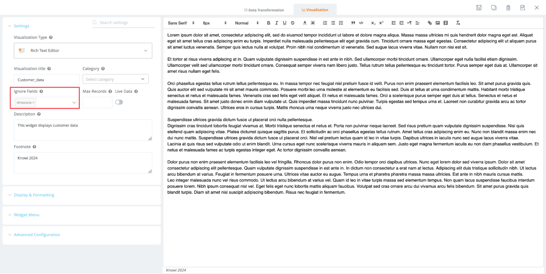Remove the timezone tag from Ignore Fields
546x274 pixels.
point(34,103)
